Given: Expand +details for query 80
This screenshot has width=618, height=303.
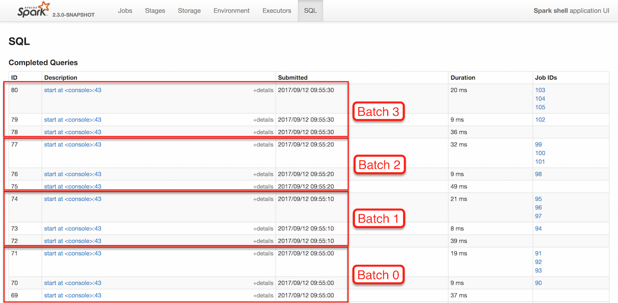Looking at the screenshot, I should 263,90.
